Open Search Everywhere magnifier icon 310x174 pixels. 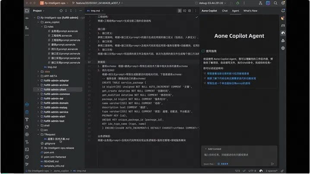[x=275, y=3]
